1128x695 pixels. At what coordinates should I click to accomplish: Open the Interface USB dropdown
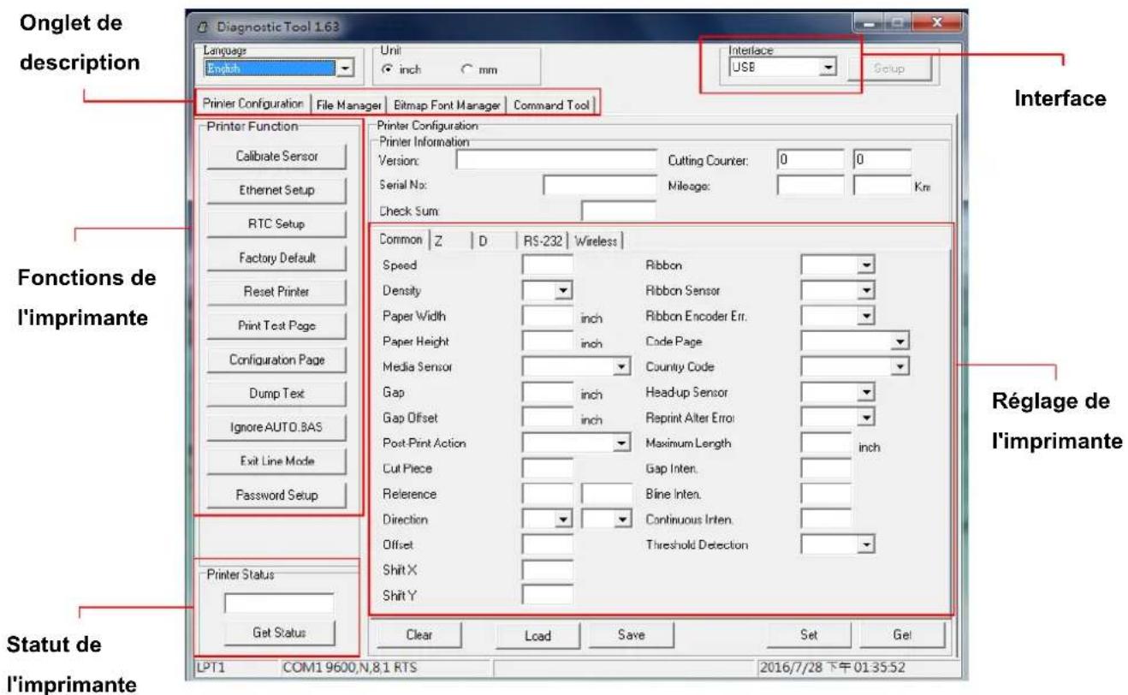pos(783,68)
